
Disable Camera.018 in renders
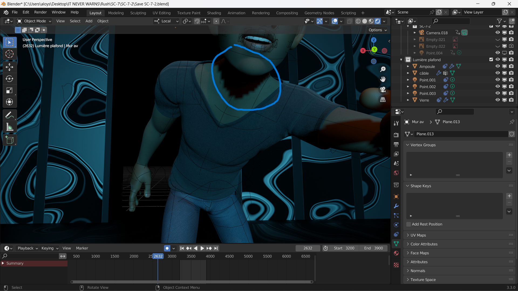point(511,33)
